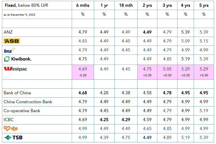Open the SBS Bank logo
This screenshot has width=216, height=144.
(11, 129)
